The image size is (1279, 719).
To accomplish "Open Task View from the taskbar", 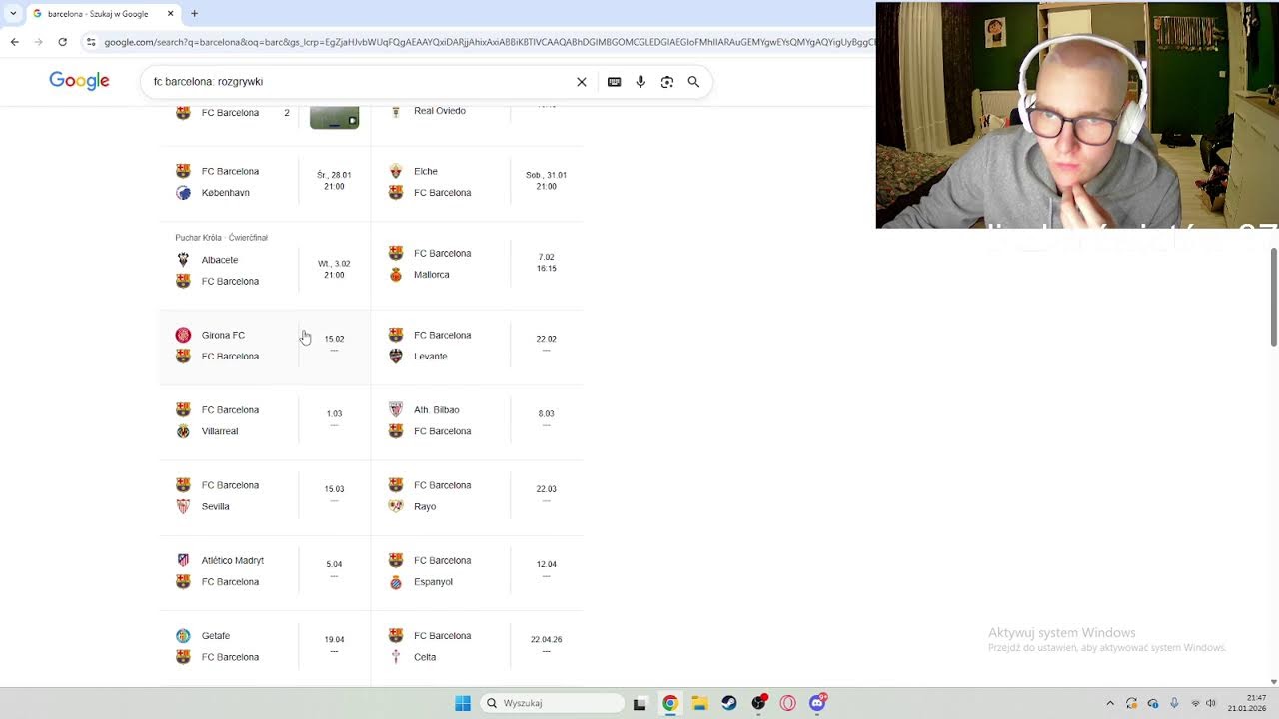I will (x=639, y=703).
